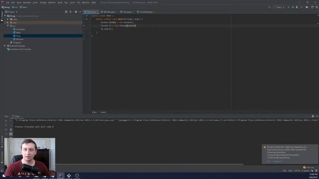Image resolution: width=319 pixels, height=179 pixels.
Task: Run the Main configuration with green play icon
Action: pos(288,7)
